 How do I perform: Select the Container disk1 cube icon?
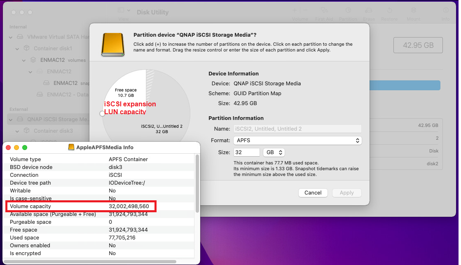point(26,48)
